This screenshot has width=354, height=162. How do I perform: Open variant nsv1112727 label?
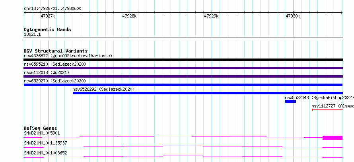[333, 106]
